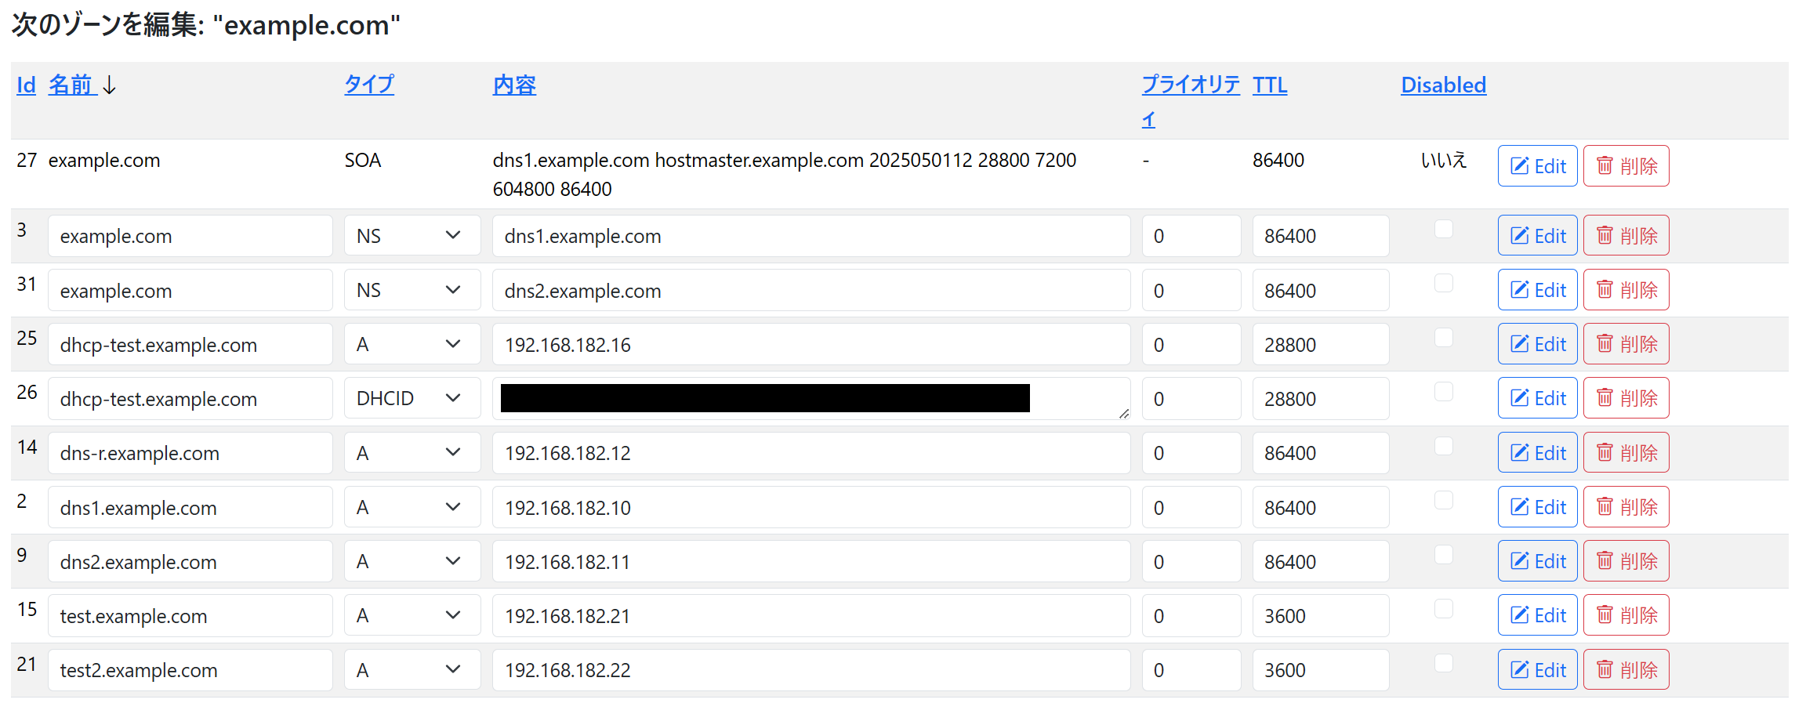
Task: Click name field of record id 3
Action: [x=190, y=235]
